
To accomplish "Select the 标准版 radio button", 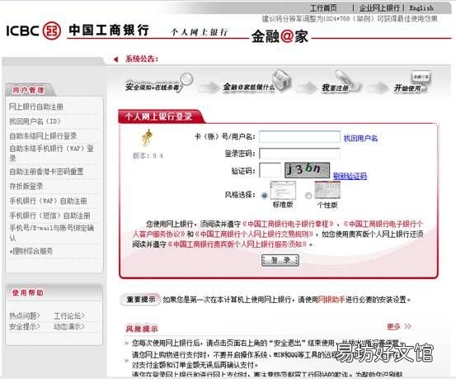I will click(x=265, y=195).
